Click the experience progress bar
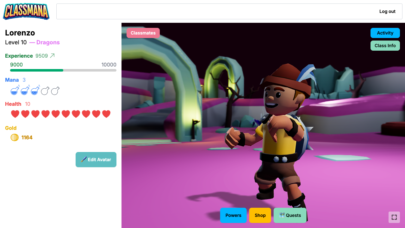405x228 pixels. [63, 70]
